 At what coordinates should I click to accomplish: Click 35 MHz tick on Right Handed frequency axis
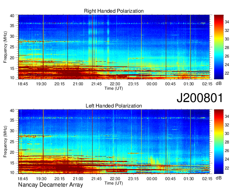tap(12, 26)
